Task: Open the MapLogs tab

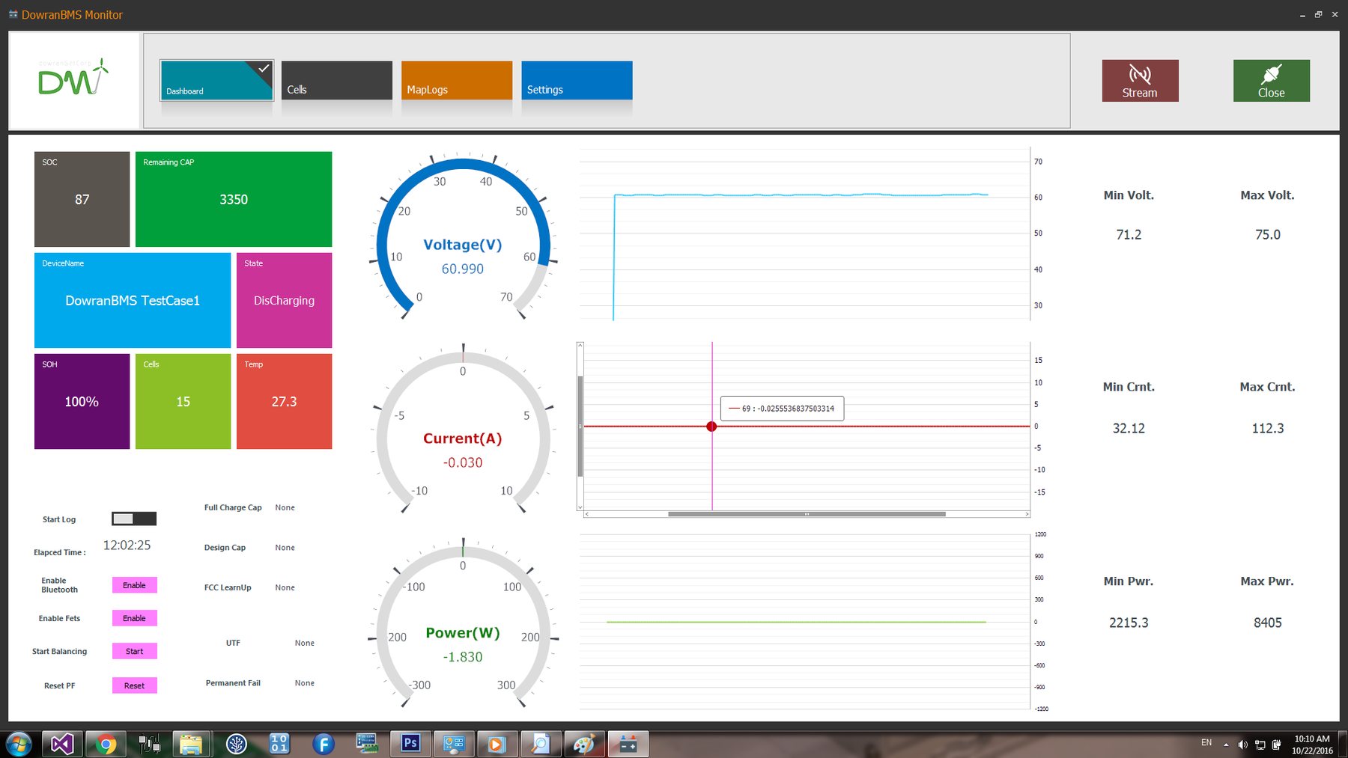Action: (456, 80)
